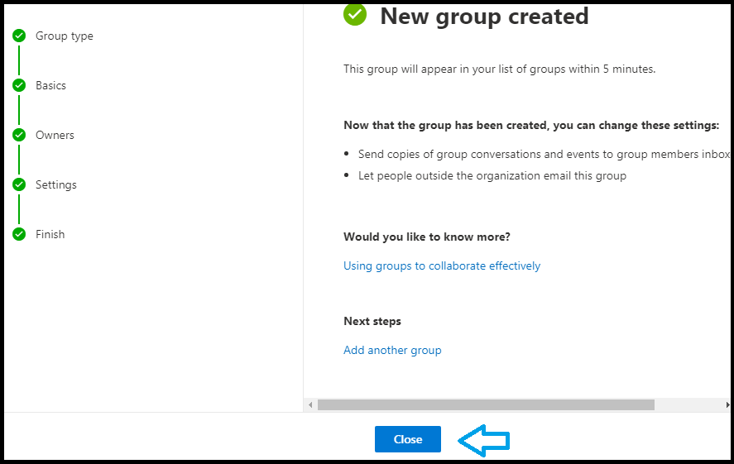Click the horizontal scrollbar right arrow
This screenshot has width=734, height=464.
click(x=727, y=404)
